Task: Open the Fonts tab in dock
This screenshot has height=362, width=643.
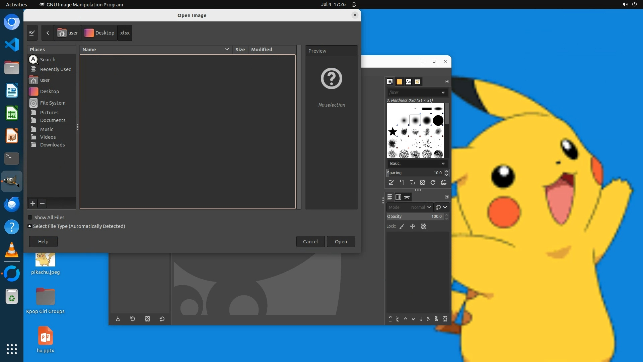Action: click(x=408, y=81)
